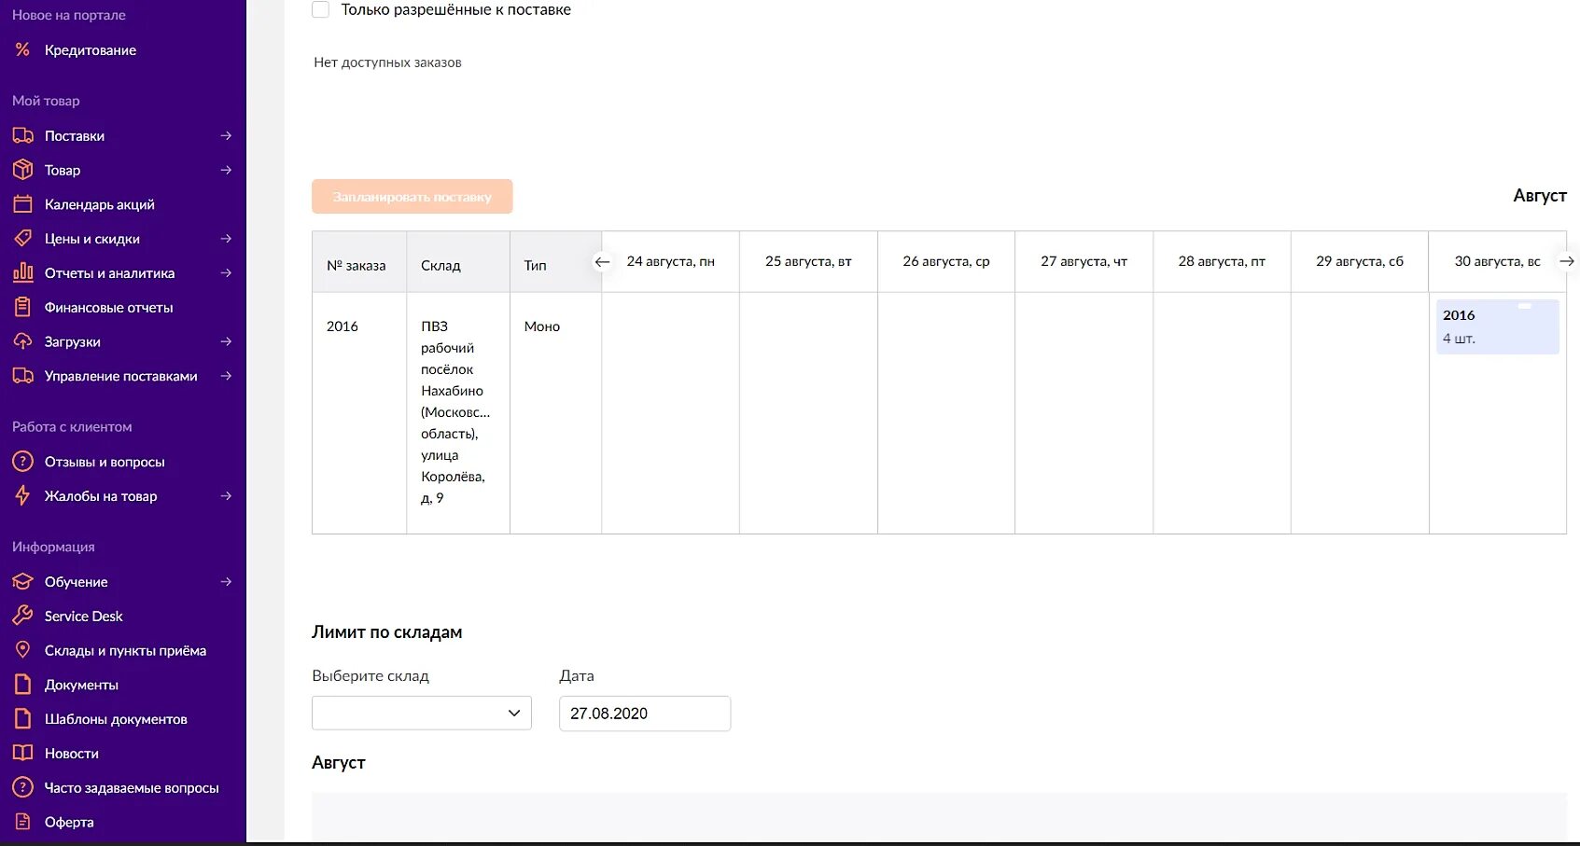Click the Моно type cell

click(542, 326)
